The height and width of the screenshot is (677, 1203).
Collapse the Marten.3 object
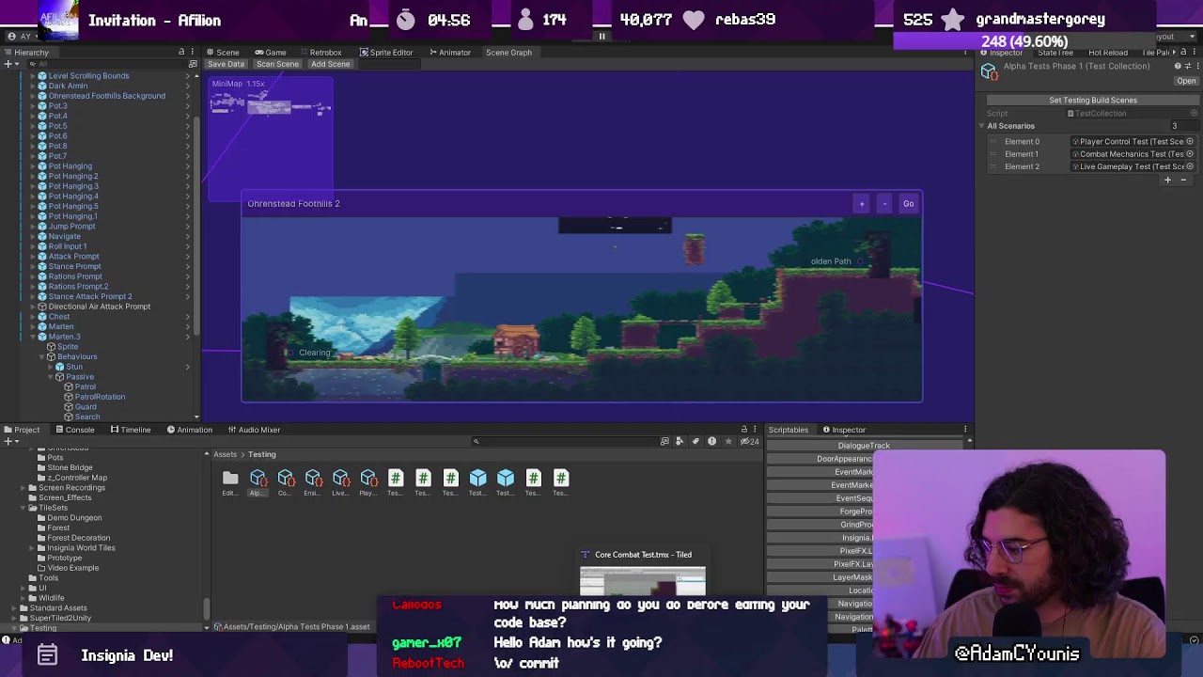[x=33, y=337]
